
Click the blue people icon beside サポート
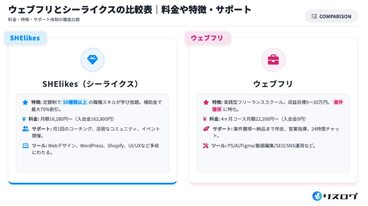click(26, 129)
